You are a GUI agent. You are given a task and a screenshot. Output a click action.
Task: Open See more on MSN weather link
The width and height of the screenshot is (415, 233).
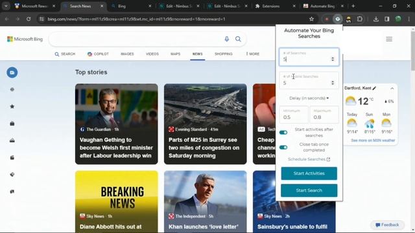tap(373, 140)
